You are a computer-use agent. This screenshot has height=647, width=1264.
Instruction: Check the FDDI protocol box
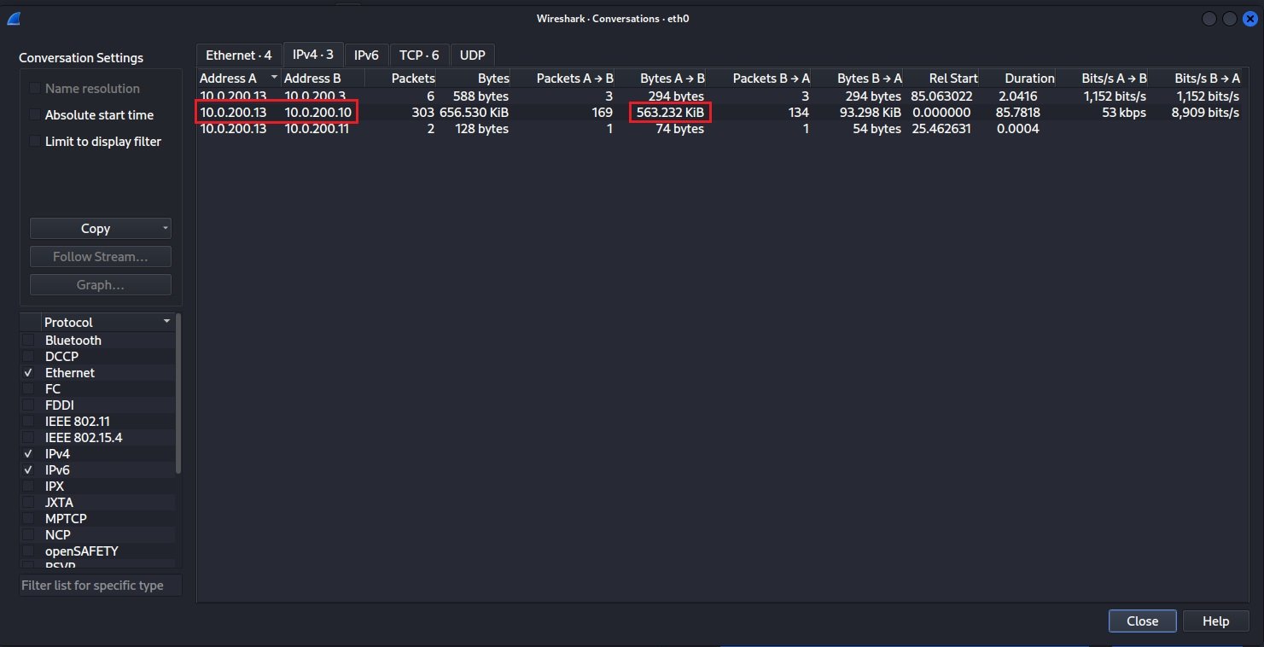pos(29,405)
